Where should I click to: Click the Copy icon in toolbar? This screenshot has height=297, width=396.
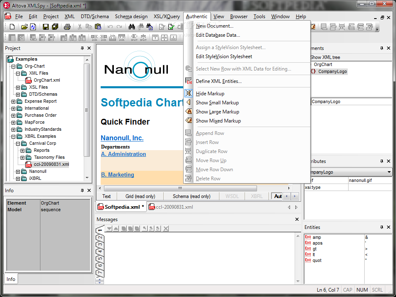89,27
